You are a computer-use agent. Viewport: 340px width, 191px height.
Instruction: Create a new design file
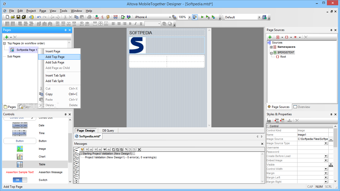pyautogui.click(x=7, y=17)
